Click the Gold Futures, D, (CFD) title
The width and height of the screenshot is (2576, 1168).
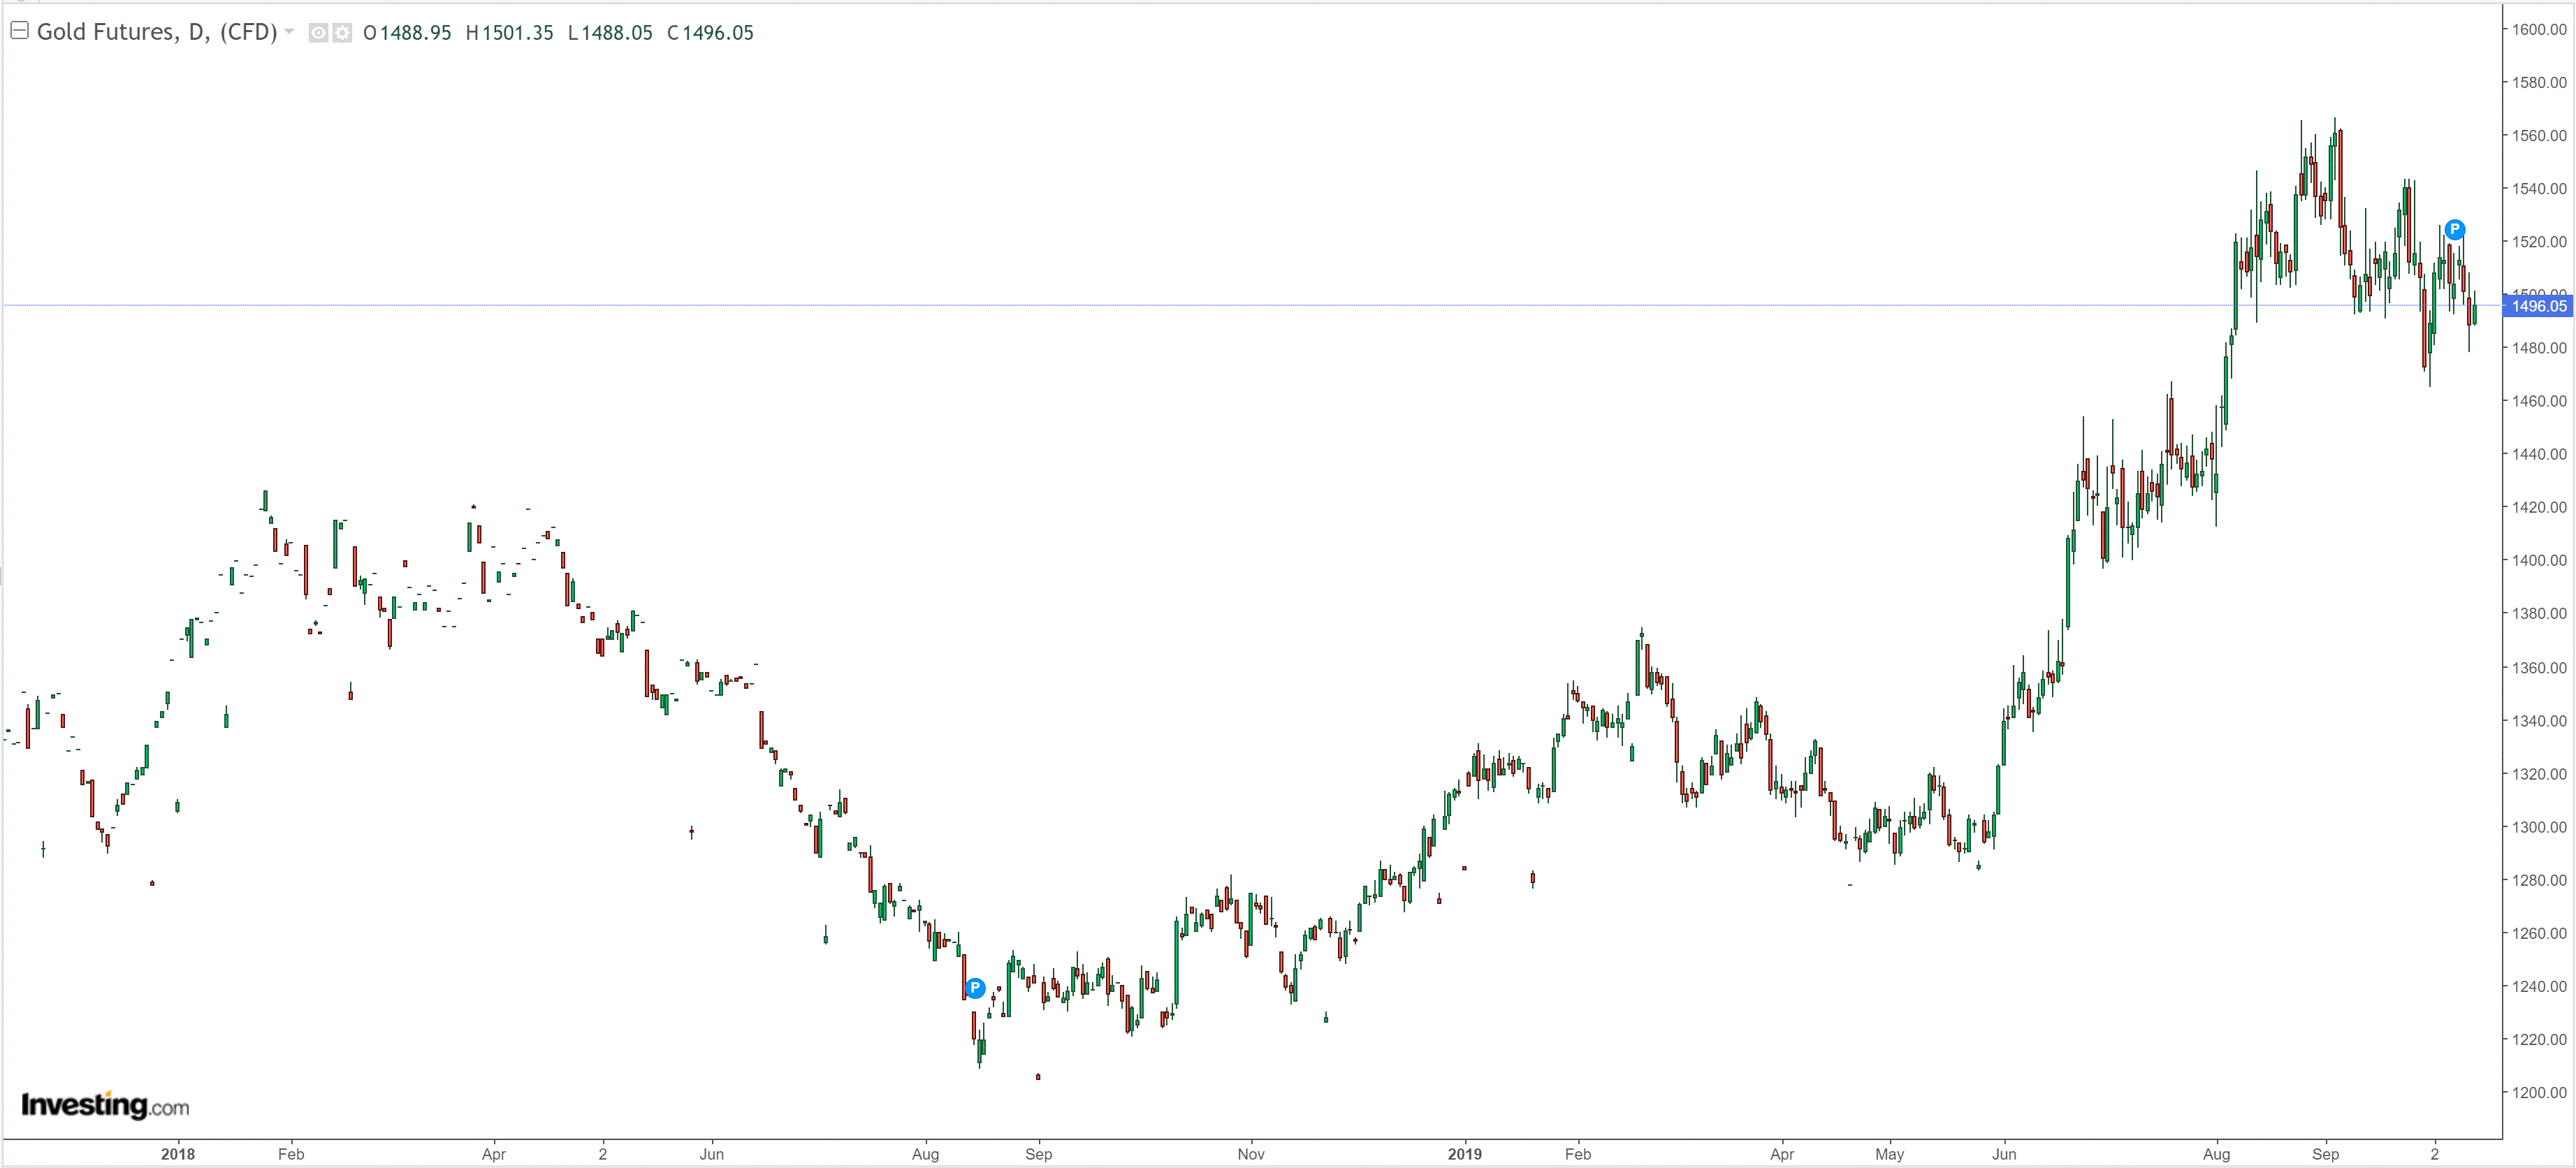point(156,32)
